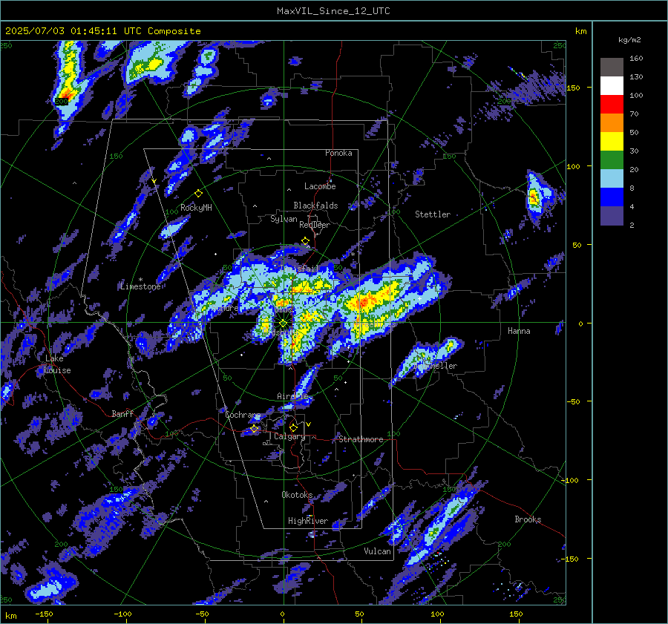
Task: Click the Blackfalds town label
Action: click(315, 206)
